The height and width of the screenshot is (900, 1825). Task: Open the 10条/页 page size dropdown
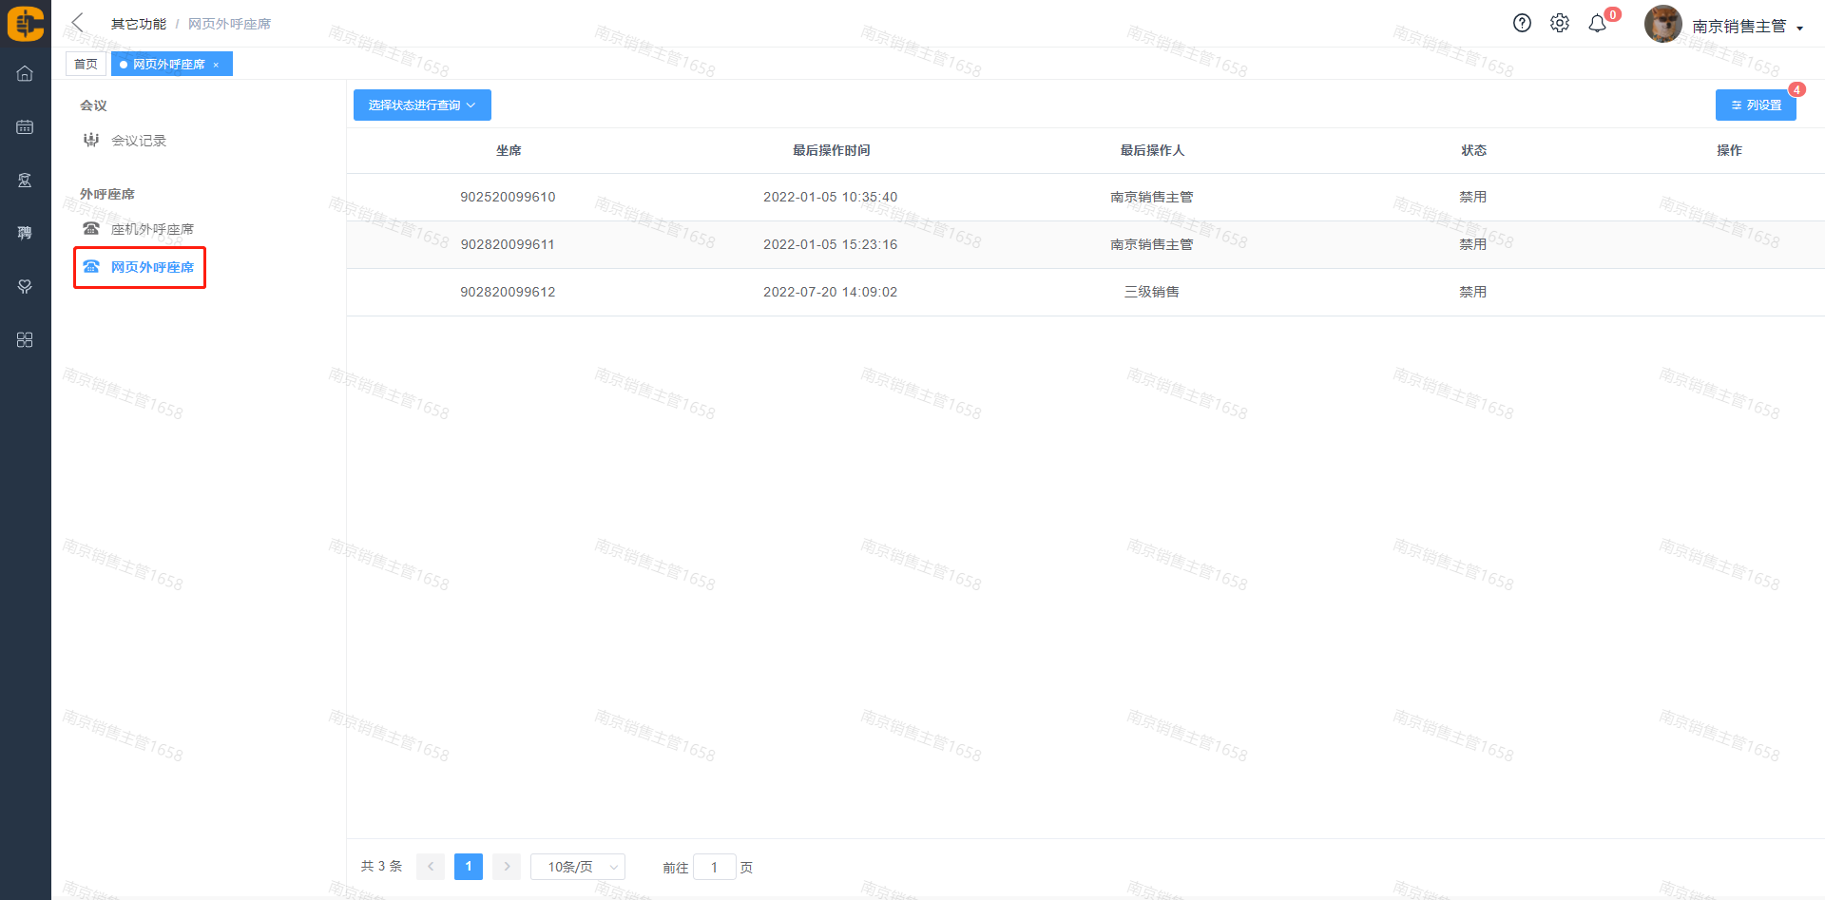point(577,867)
